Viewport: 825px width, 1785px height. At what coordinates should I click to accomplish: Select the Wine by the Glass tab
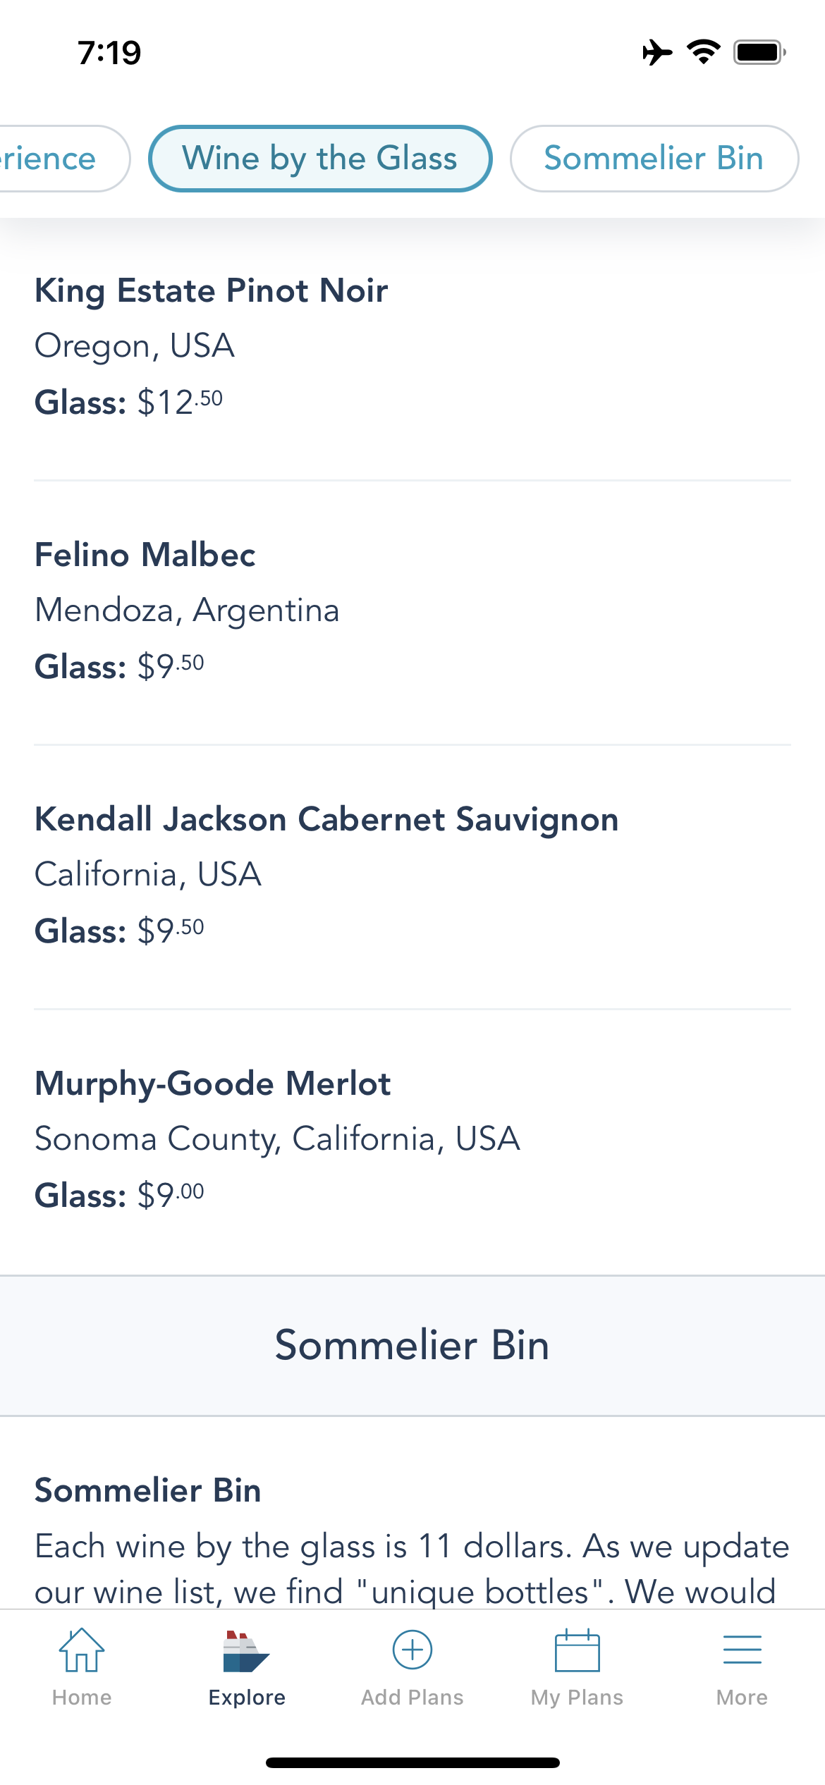(x=320, y=159)
